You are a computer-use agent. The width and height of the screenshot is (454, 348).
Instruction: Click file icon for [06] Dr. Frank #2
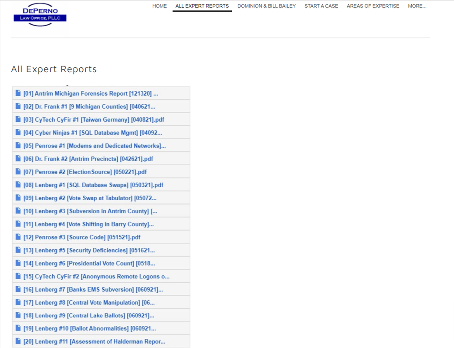(18, 158)
